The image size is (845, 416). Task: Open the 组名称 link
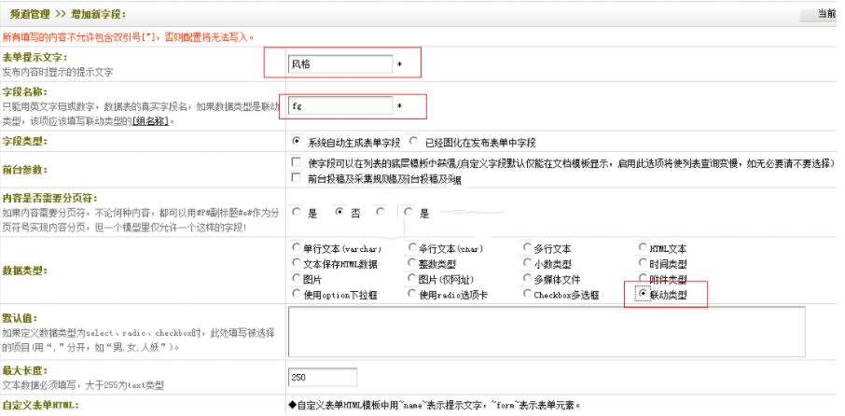(150, 121)
